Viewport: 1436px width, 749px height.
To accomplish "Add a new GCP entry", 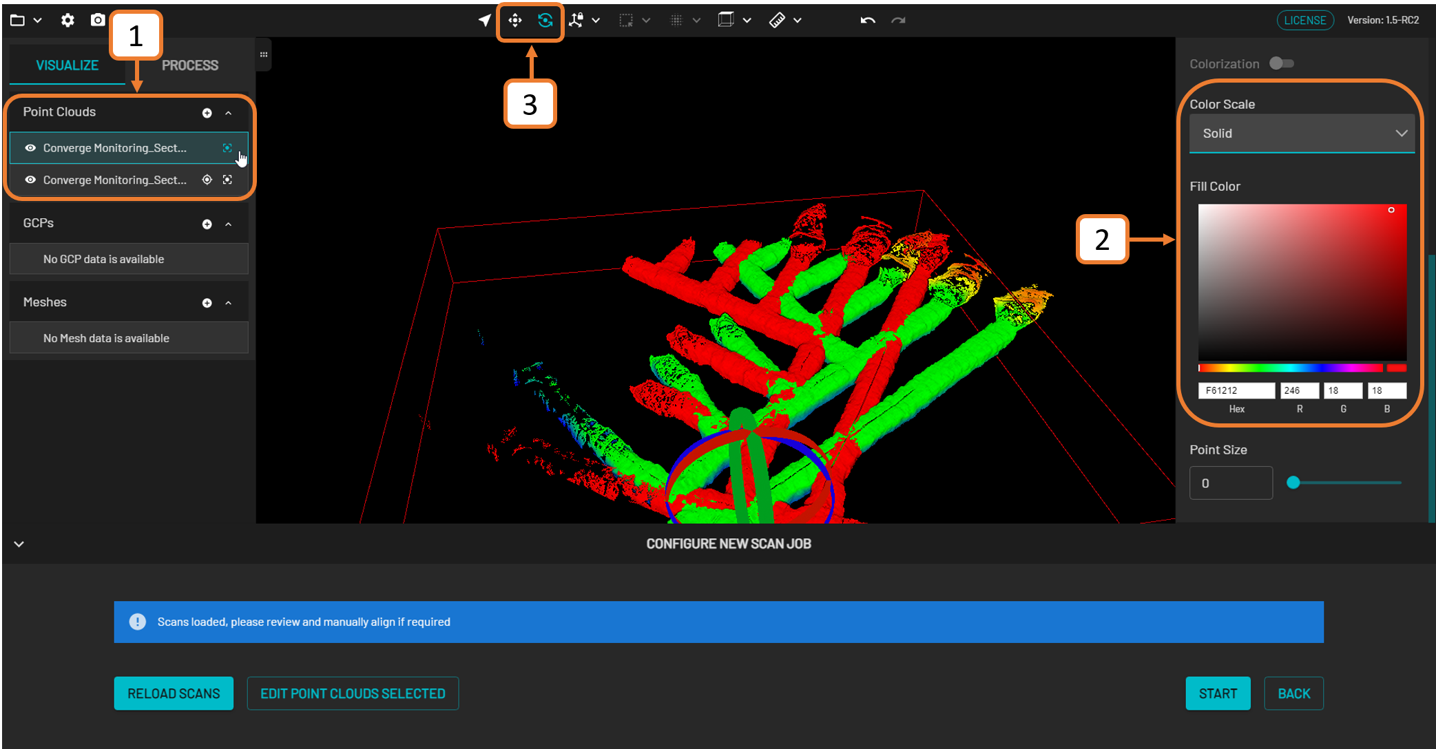I will 207,224.
